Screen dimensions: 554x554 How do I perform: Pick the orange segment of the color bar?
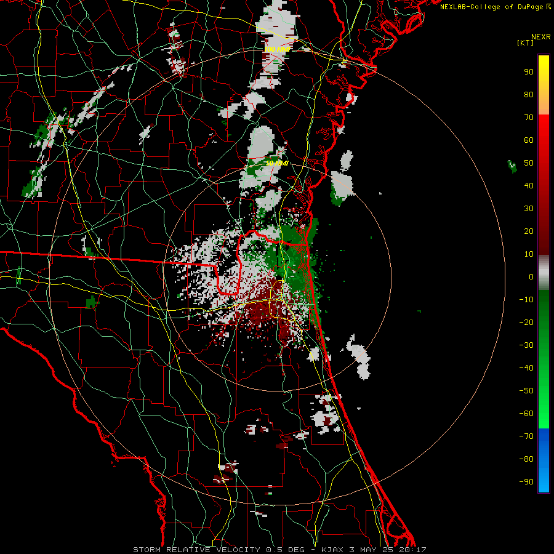(544, 106)
